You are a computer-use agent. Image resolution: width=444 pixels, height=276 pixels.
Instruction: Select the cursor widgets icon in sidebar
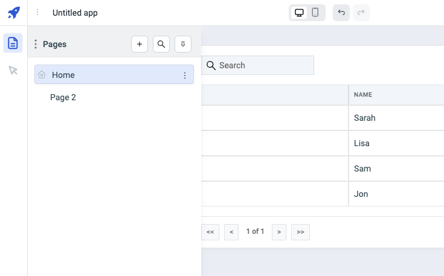coord(13,71)
